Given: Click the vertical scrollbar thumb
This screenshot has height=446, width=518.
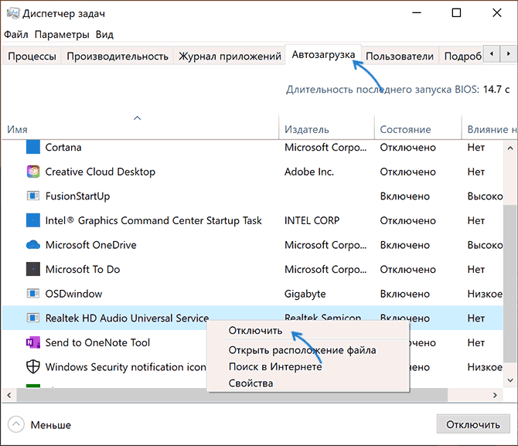Looking at the screenshot, I should (510, 284).
